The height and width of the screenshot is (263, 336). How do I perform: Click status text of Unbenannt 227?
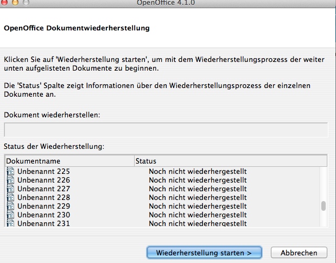coord(198,189)
